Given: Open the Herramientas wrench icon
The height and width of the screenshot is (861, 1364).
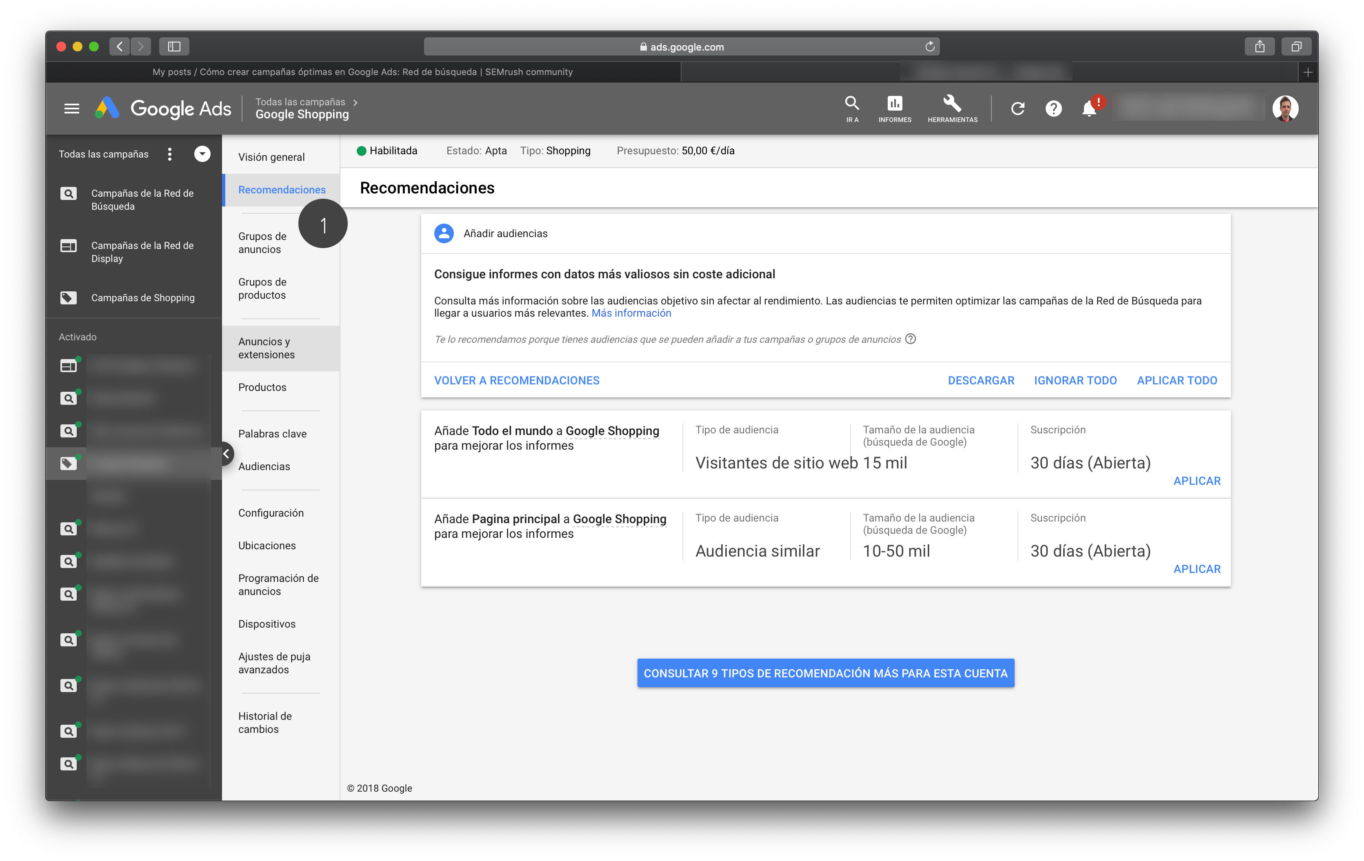Looking at the screenshot, I should coord(952,109).
